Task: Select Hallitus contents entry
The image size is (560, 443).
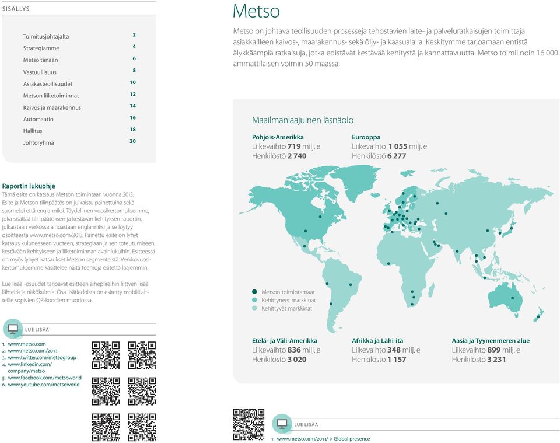Action: (33, 131)
